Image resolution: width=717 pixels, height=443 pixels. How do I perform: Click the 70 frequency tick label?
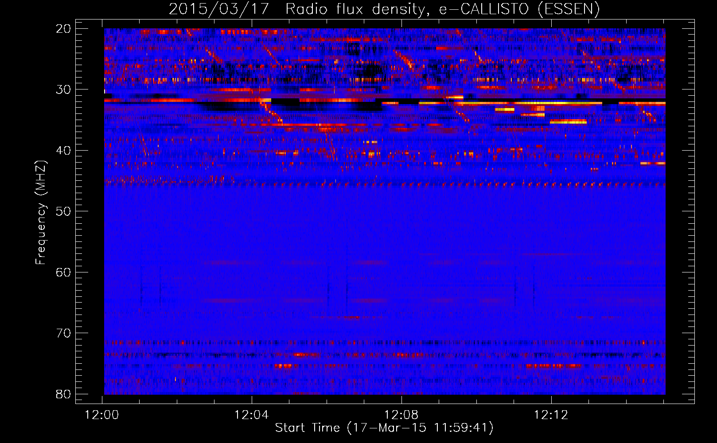pos(63,333)
